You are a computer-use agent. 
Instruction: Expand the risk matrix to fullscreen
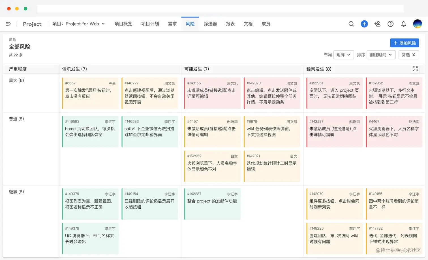[415, 69]
